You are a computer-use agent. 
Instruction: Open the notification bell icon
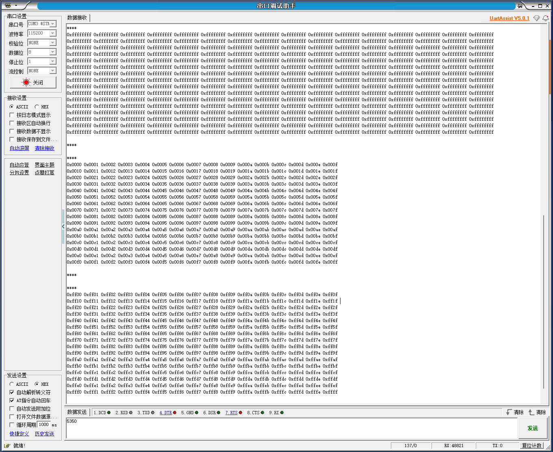[x=546, y=18]
